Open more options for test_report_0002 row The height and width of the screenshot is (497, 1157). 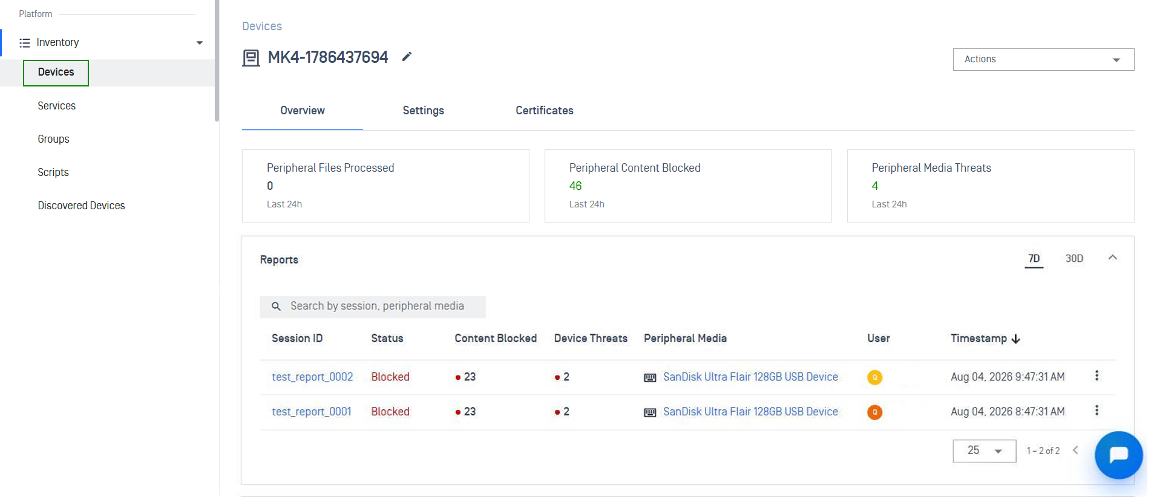1096,375
